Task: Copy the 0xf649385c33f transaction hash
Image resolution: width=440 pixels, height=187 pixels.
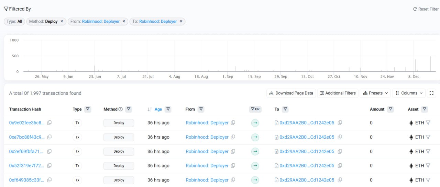Action: (49, 180)
